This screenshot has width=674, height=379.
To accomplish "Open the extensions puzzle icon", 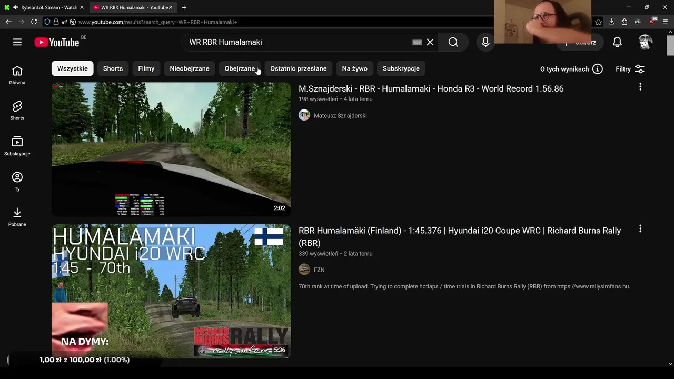I will (x=625, y=22).
